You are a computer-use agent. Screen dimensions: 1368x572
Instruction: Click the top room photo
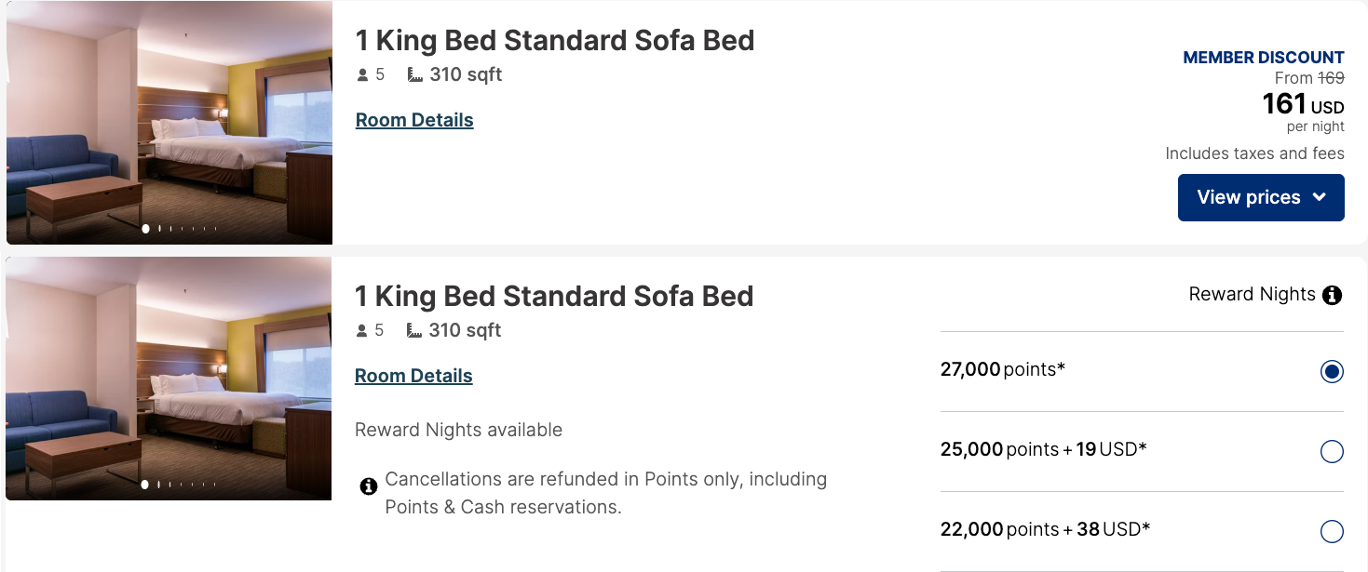coord(169,121)
